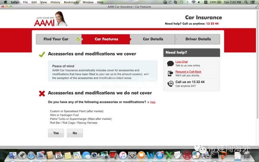Click the phone number 13 22 44 in header
The width and height of the screenshot is (259, 162).
(x=212, y=23)
